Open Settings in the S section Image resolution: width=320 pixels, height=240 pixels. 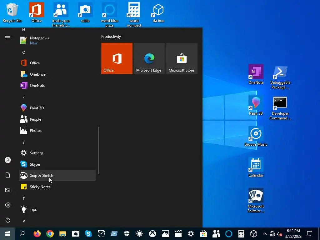point(57,153)
